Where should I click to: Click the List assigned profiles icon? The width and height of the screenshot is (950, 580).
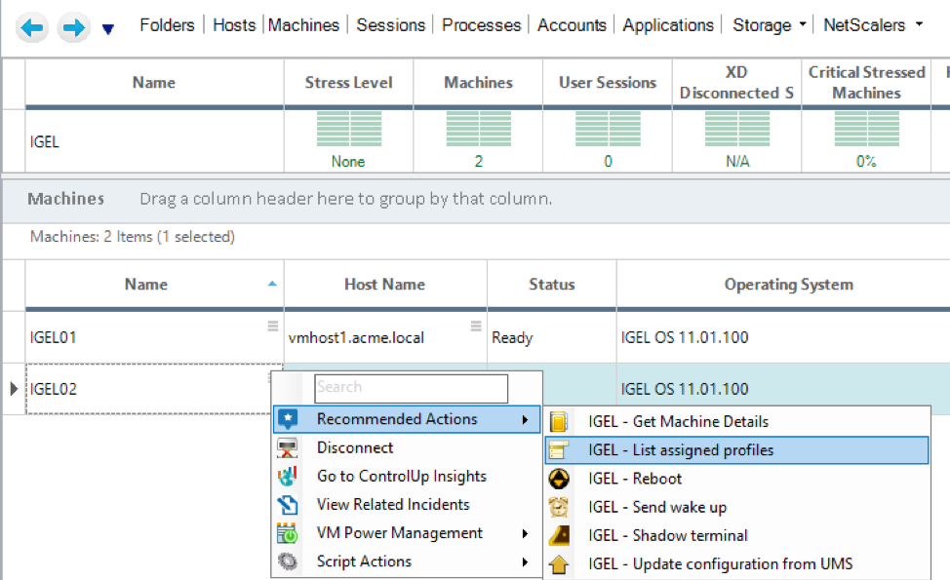(x=559, y=449)
